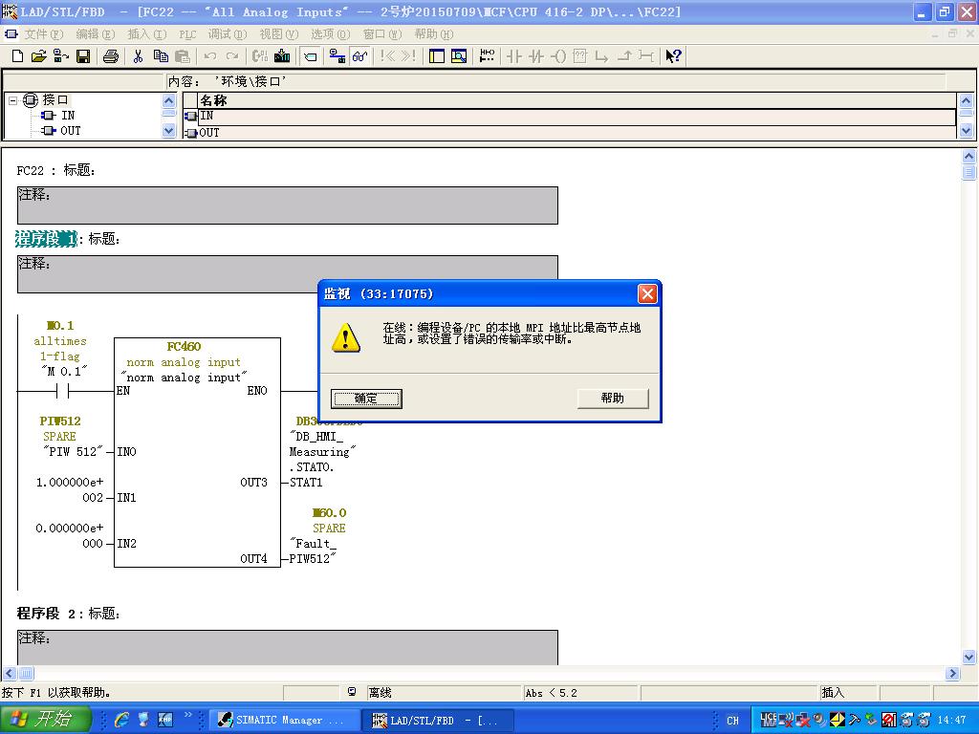Click the context help arrow icon

click(673, 56)
